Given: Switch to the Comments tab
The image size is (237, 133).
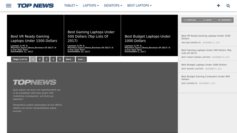Looking at the screenshot, I should click(x=225, y=20).
